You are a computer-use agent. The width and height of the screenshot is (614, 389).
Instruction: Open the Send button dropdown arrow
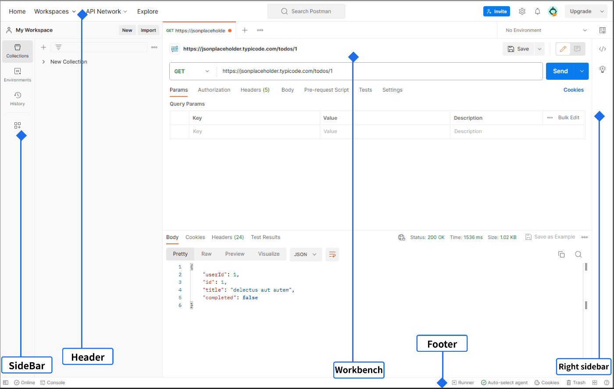pyautogui.click(x=582, y=71)
